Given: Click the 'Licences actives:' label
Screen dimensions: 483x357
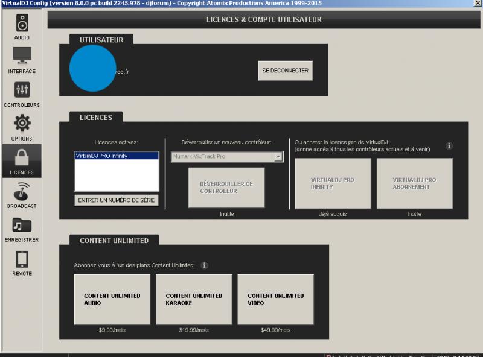Looking at the screenshot, I should (x=116, y=142).
